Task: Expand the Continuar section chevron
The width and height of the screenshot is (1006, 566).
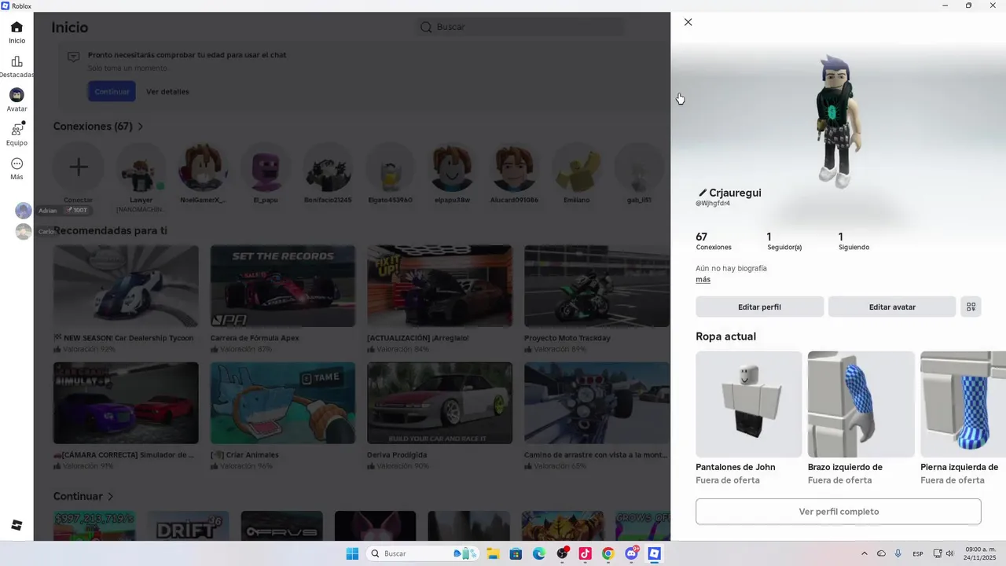Action: click(110, 497)
